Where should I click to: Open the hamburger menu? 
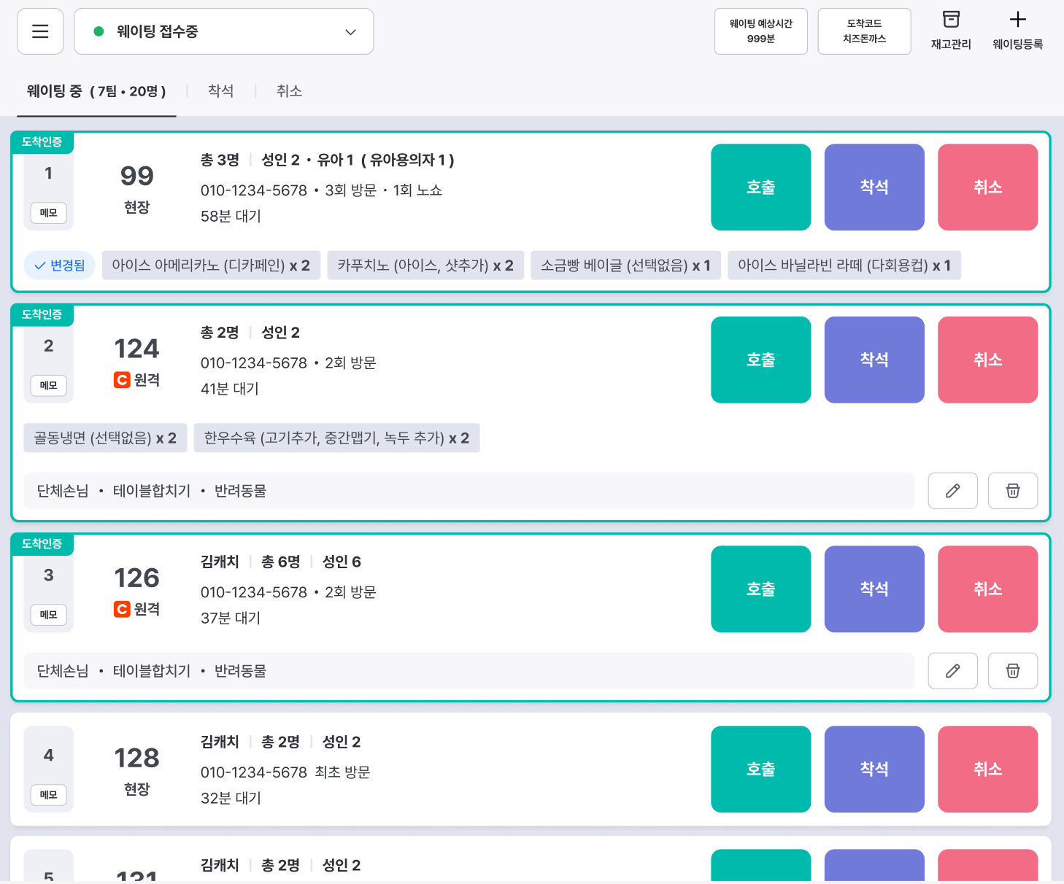pos(40,31)
